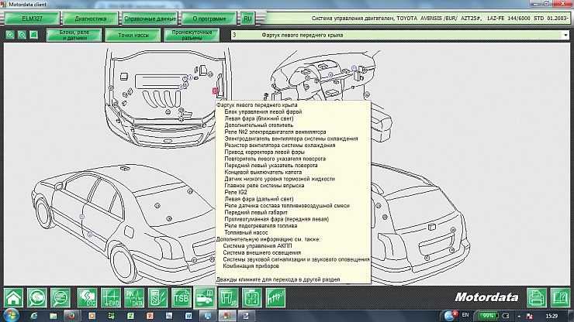Click 'Топливный насос' line
The height and width of the screenshot is (322, 574).
point(246,232)
